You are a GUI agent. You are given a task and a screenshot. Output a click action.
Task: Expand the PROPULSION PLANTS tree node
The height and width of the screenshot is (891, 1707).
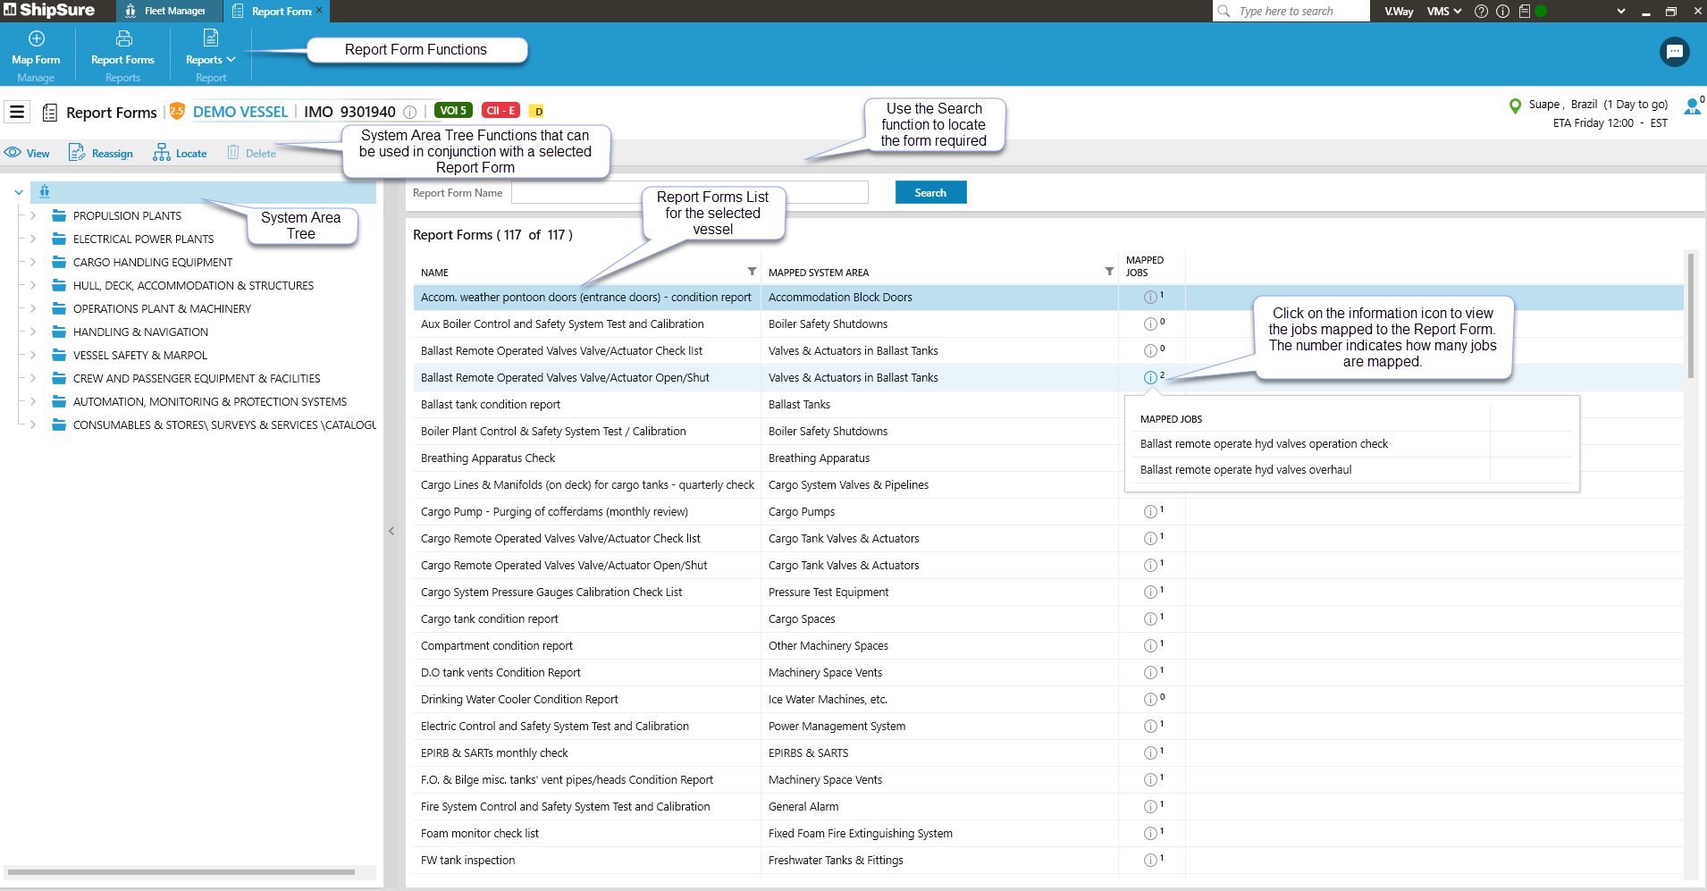[x=33, y=215]
